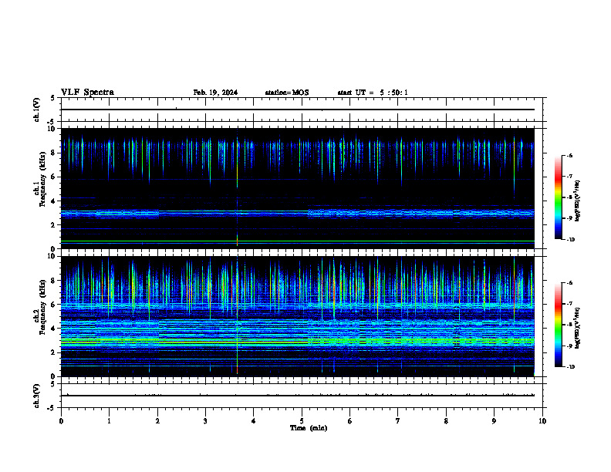Click the ch.2 spectrogram color bar
The height and width of the screenshot is (472, 611).
[x=558, y=325]
